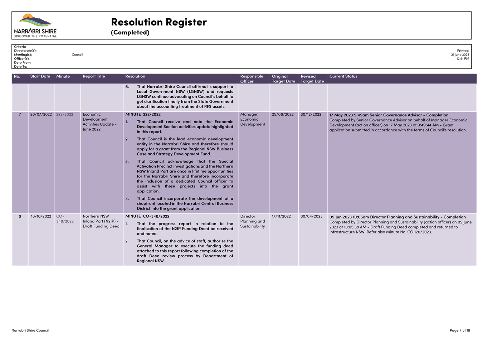
Task: Select revised target date 30/12/2022
Action: pyautogui.click(x=311, y=115)
